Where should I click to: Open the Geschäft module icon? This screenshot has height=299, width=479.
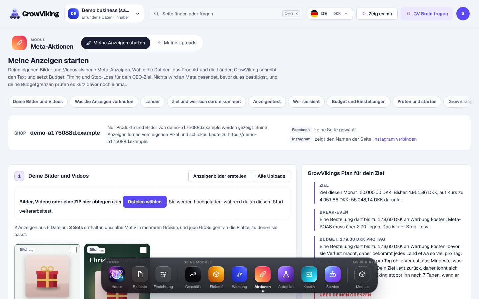(x=193, y=274)
